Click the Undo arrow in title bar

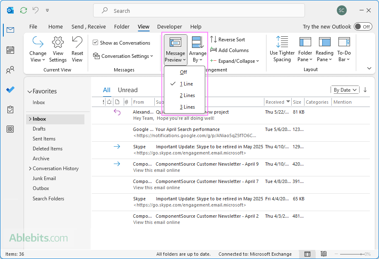pyautogui.click(x=36, y=10)
